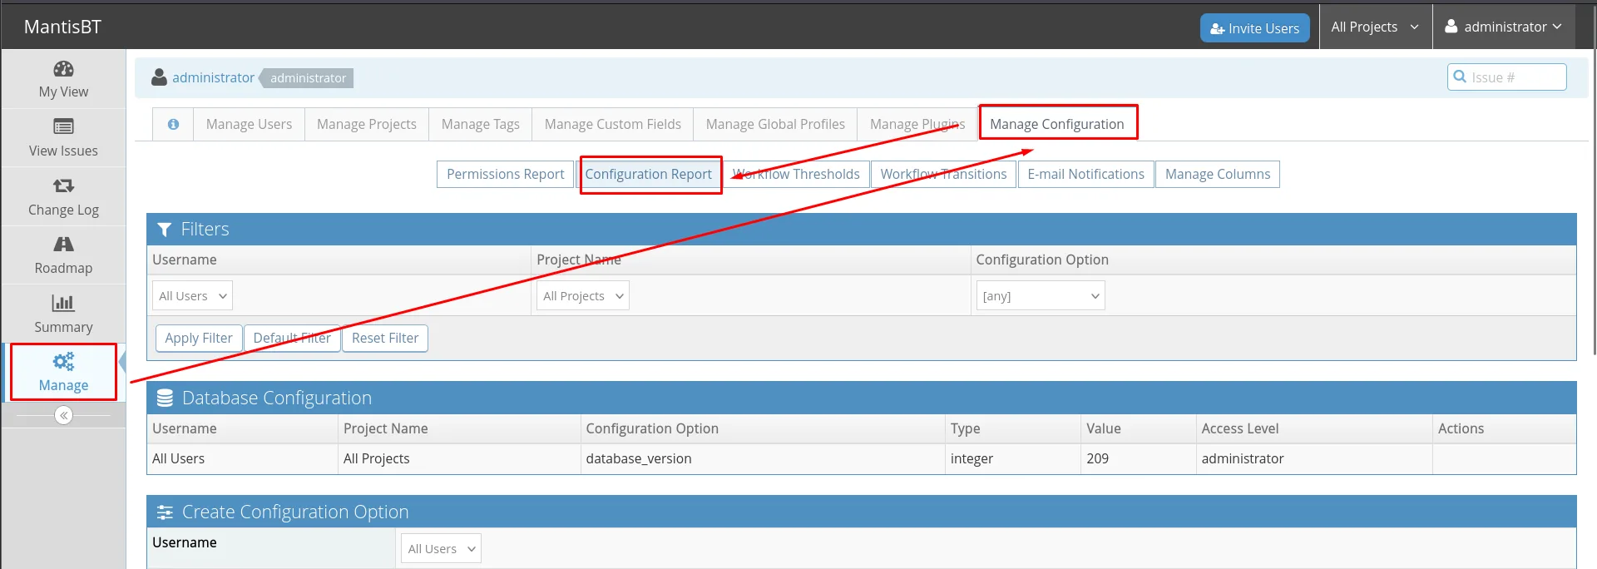
Task: Open the All Projects selector in header
Action: tap(1375, 27)
